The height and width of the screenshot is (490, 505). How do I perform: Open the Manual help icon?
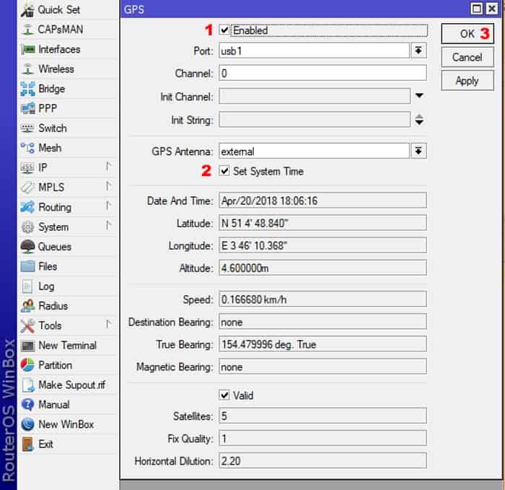[x=27, y=405]
